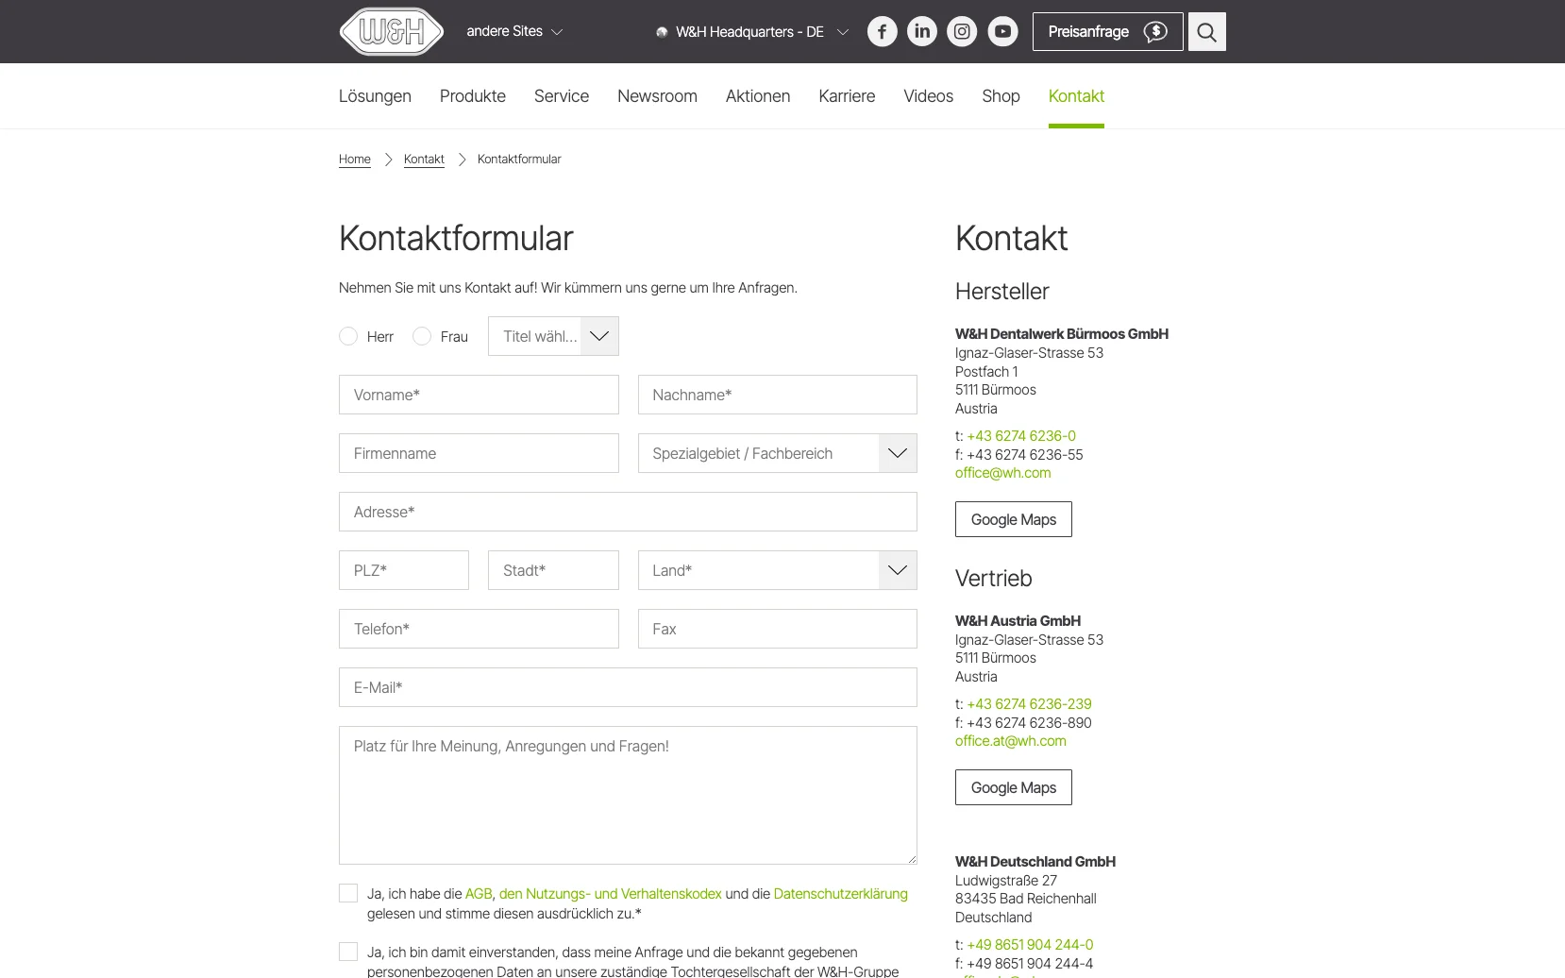1565x978 pixels.
Task: Open the Karriere menu item
Action: pos(847,96)
